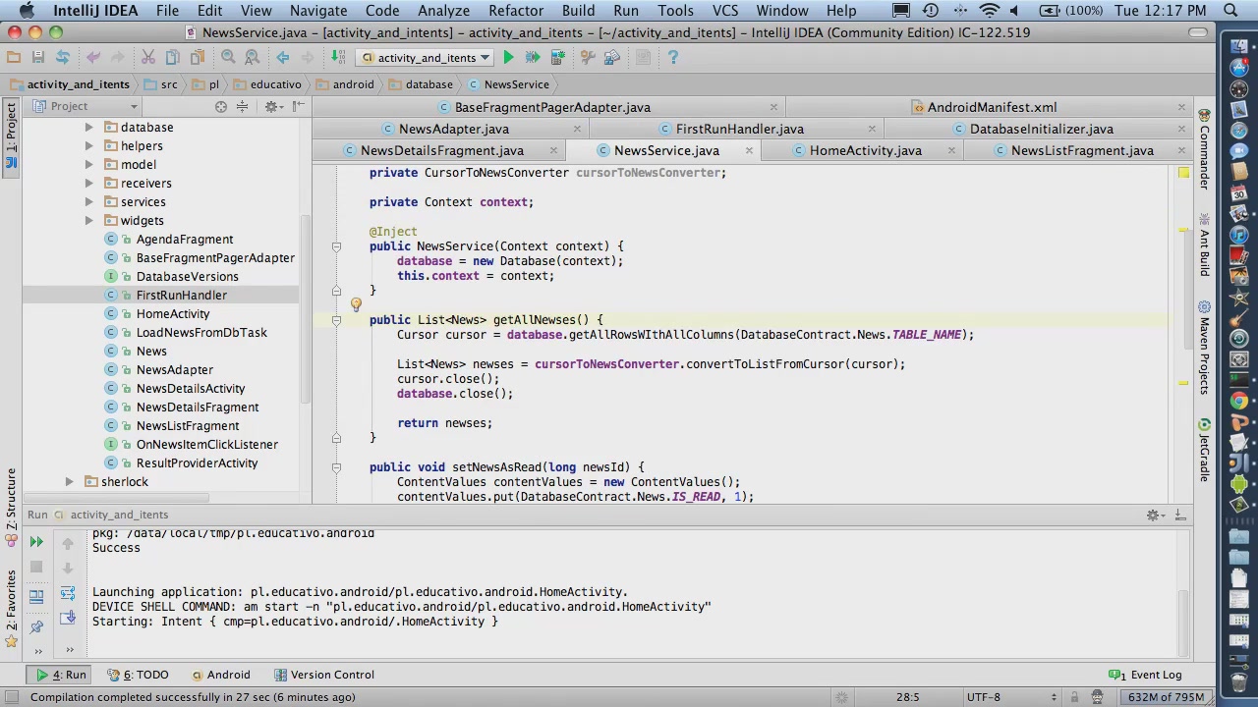
Task: Fold the getAllNewses method in gutter
Action: tap(336, 320)
